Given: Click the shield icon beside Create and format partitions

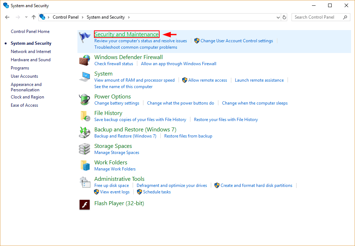Looking at the screenshot, I should (217, 185).
